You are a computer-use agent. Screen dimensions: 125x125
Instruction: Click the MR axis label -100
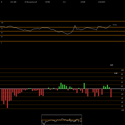coord(122,110)
